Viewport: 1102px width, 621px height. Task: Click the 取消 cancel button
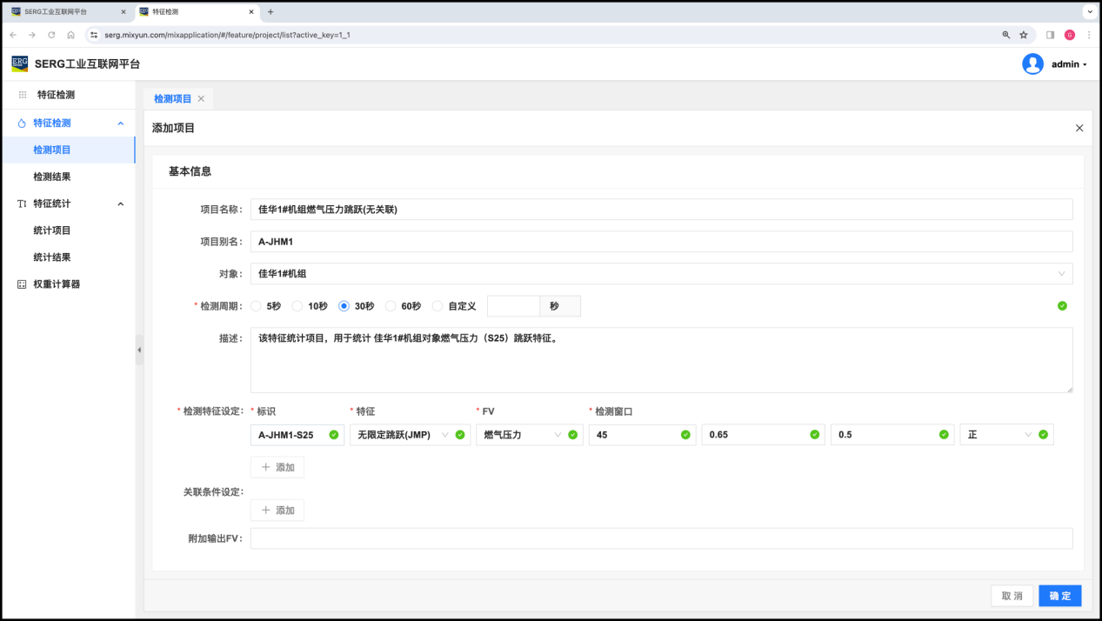pos(1012,596)
